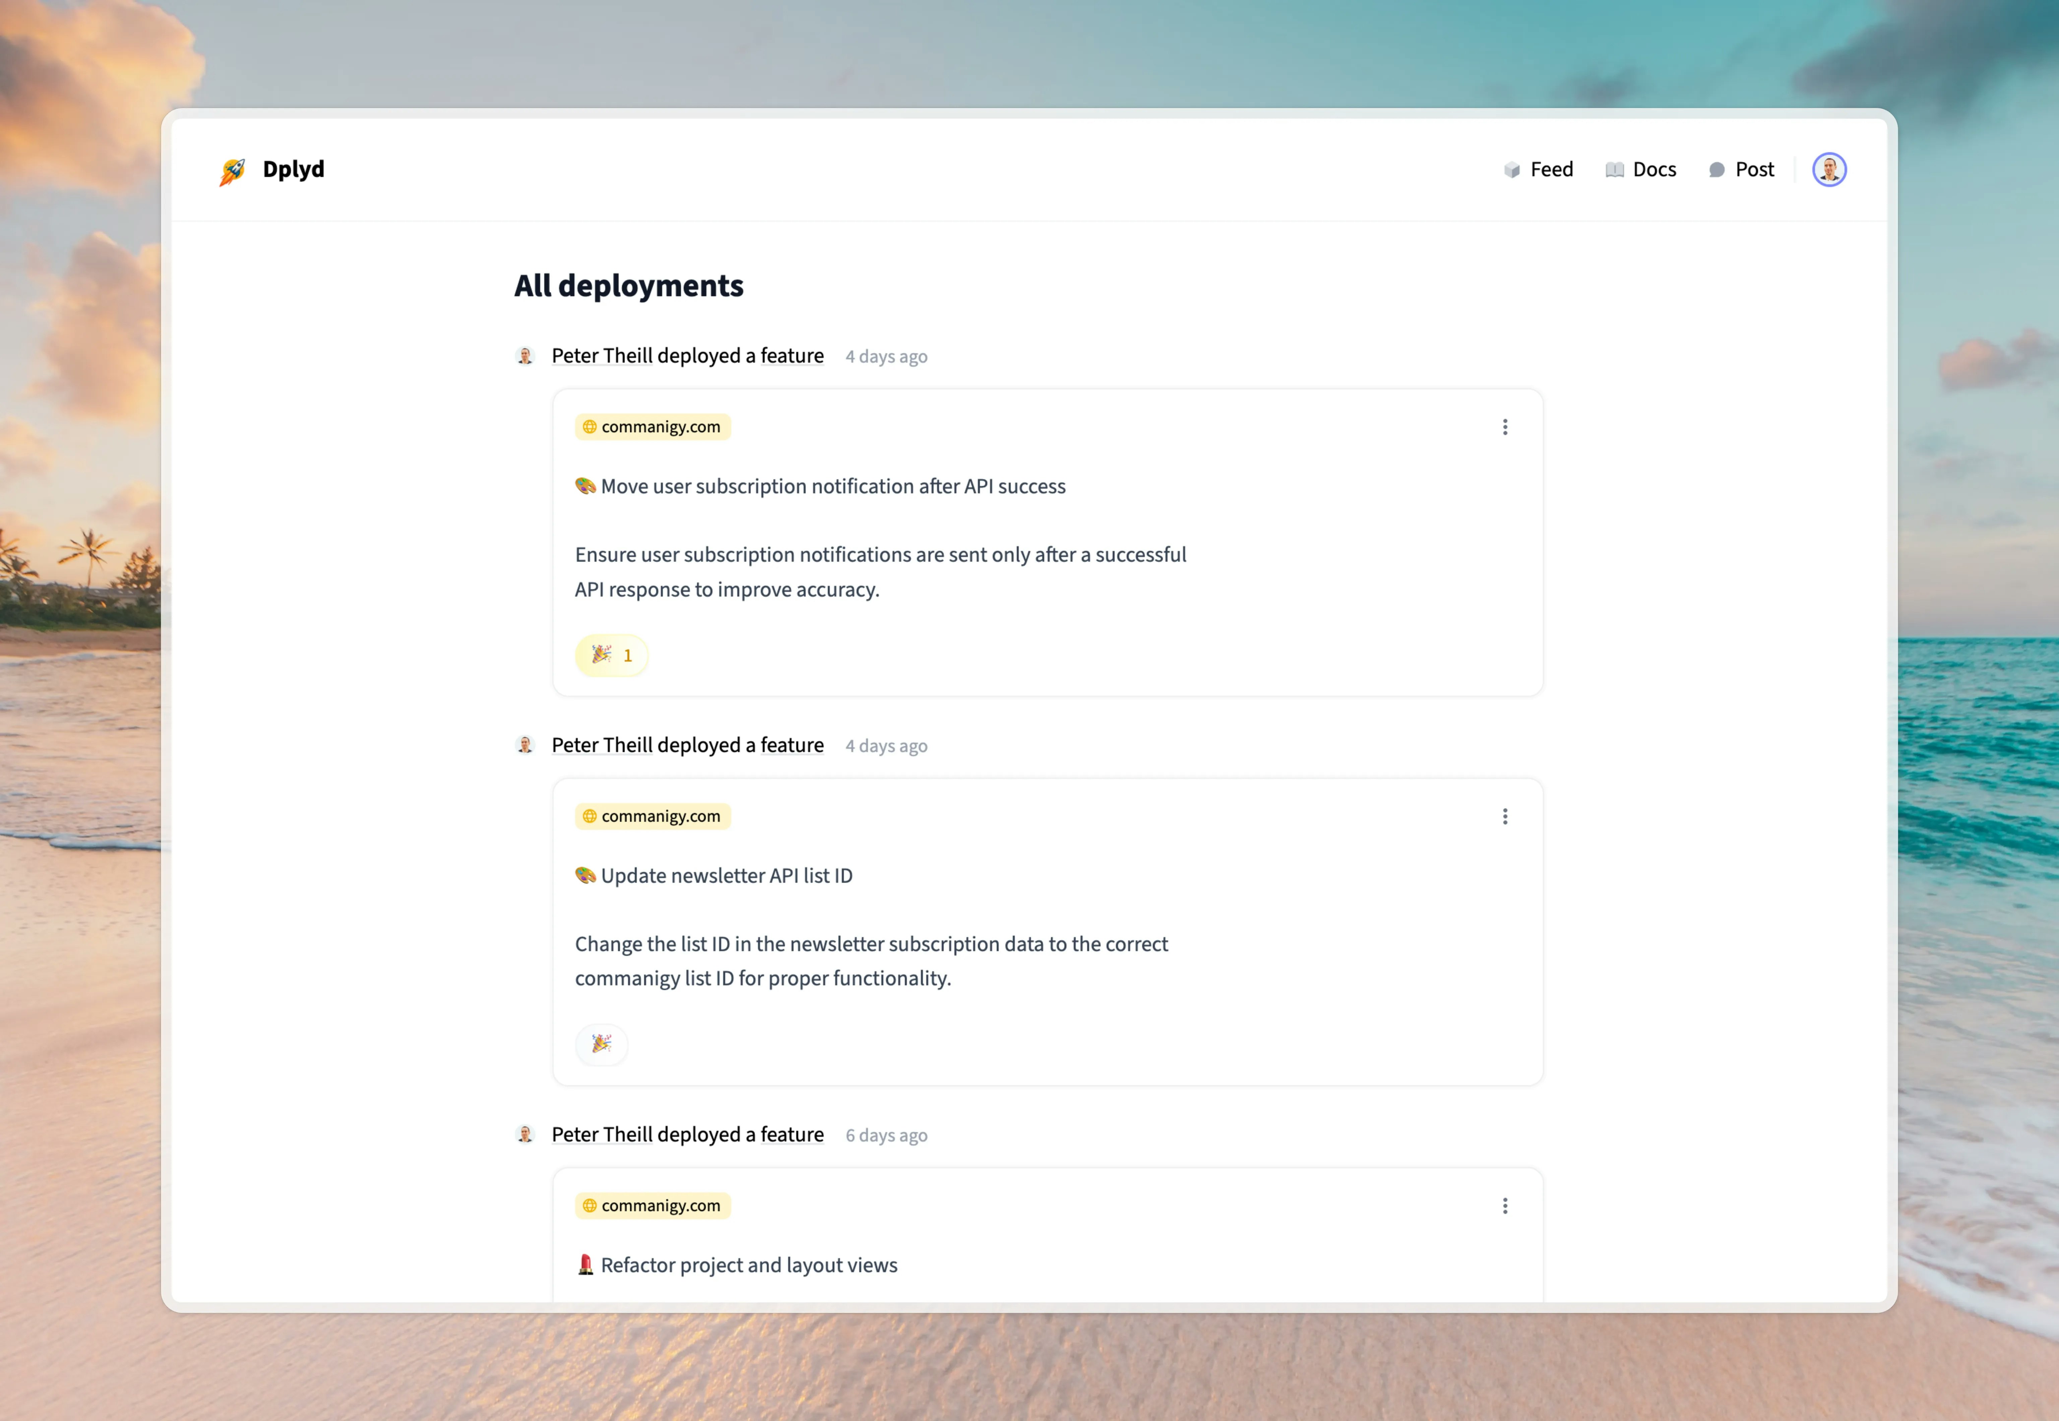Click the 'Change the list ID' description text
This screenshot has width=2059, height=1421.
872,961
